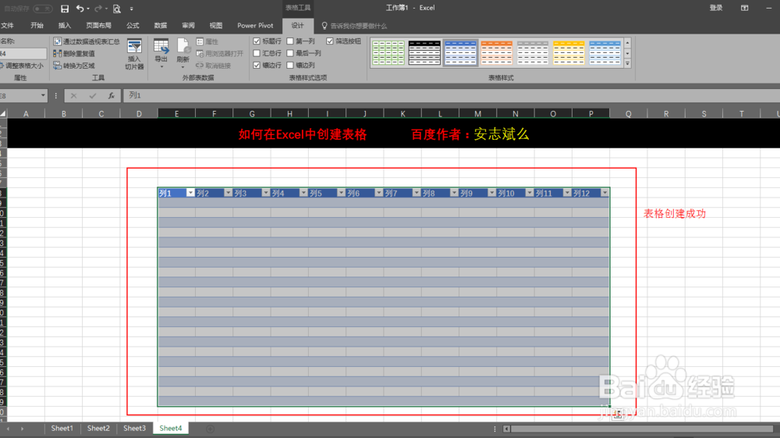Open the Name Box dropdown arrow

[x=43, y=95]
